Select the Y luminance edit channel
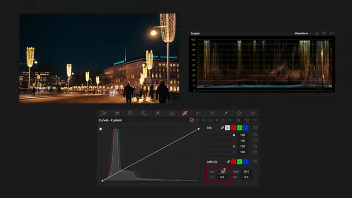352x198 pixels. pos(227,128)
